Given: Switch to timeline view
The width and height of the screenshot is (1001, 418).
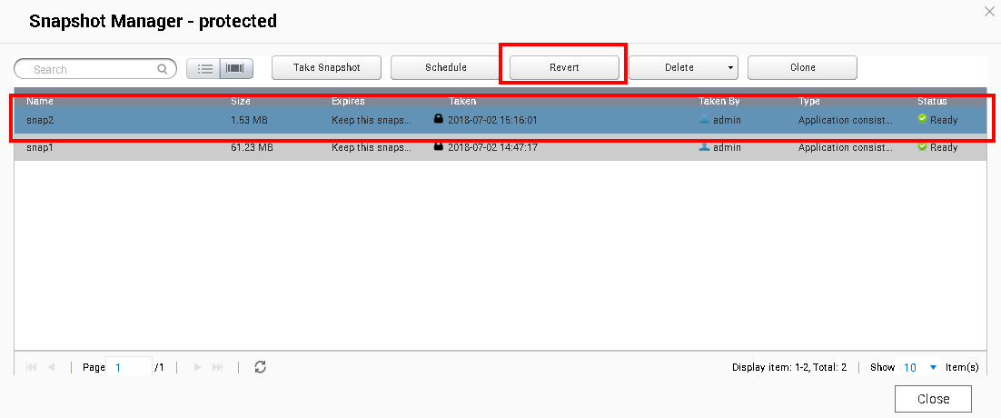Looking at the screenshot, I should tap(235, 68).
